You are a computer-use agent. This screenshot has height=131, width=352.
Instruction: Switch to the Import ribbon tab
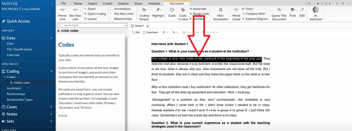click(92, 3)
